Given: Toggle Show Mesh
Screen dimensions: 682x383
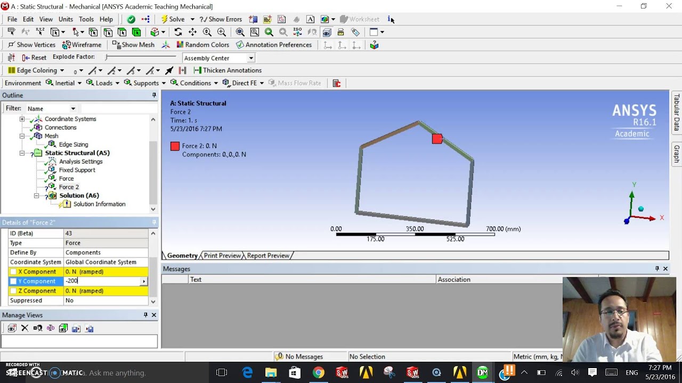Looking at the screenshot, I should point(133,45).
